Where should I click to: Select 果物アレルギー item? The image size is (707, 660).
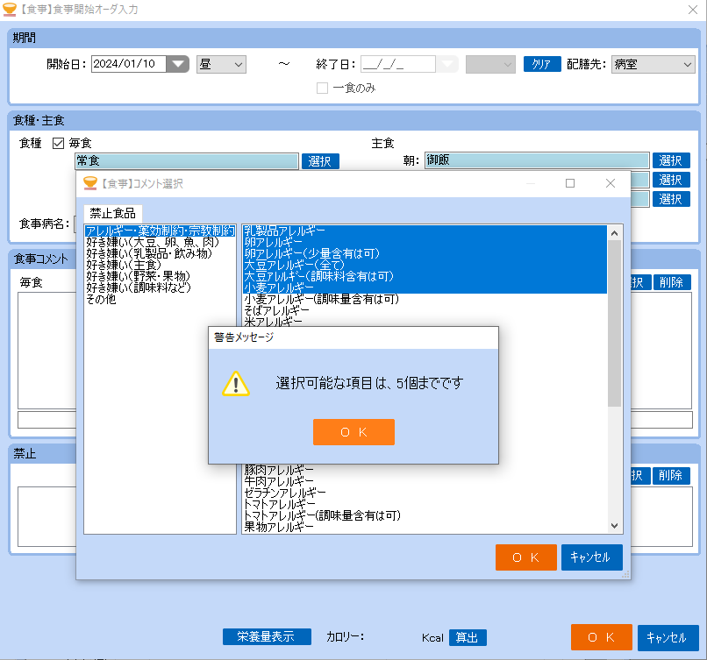(x=425, y=527)
